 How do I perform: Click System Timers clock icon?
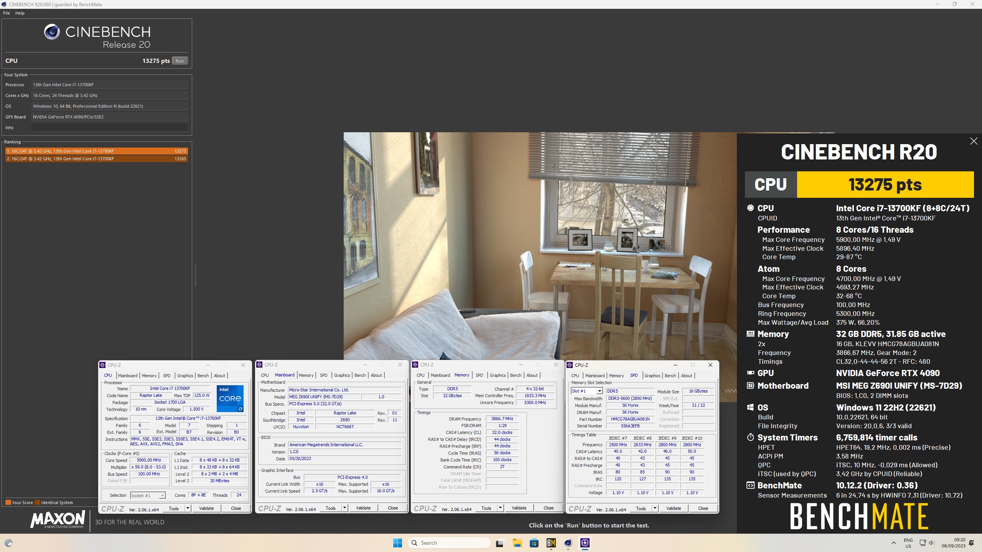click(750, 437)
